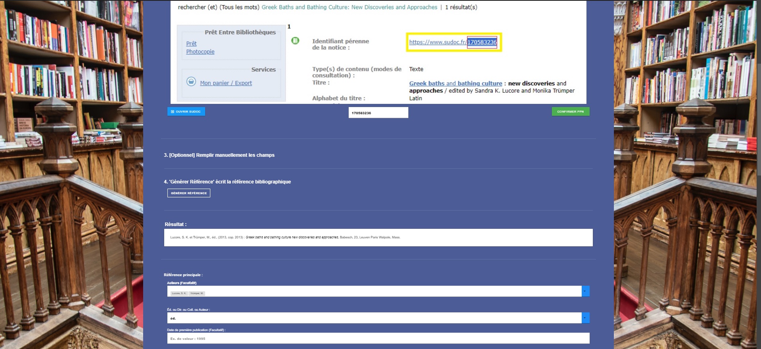761x349 pixels.
Task: Select the Trümper, M. author tag
Action: [x=197, y=293]
